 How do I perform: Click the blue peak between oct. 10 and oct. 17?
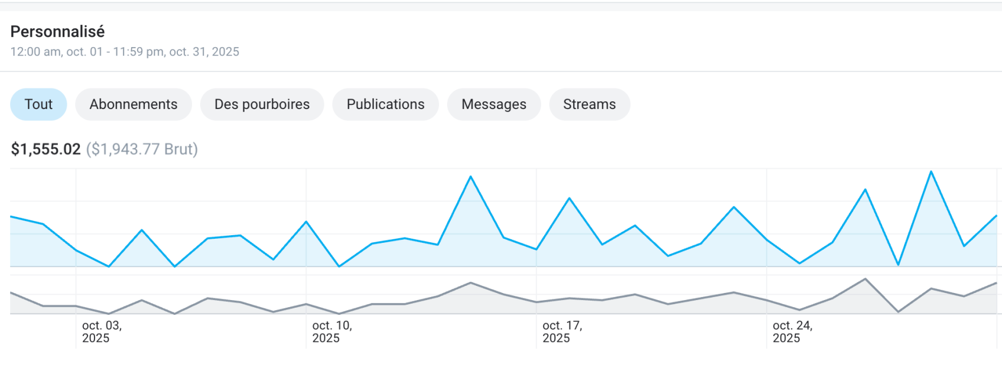470,177
